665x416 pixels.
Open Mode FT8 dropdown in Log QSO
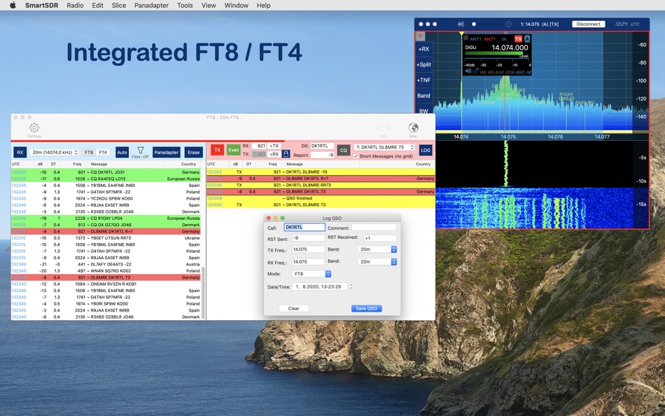(311, 275)
